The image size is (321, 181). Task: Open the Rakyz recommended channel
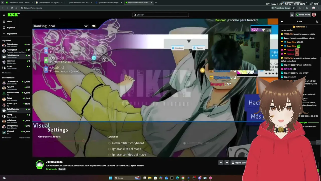[16, 99]
